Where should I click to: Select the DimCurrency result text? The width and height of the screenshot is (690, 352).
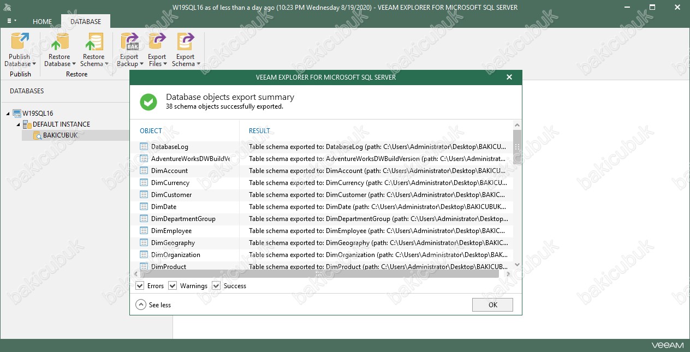(378, 183)
